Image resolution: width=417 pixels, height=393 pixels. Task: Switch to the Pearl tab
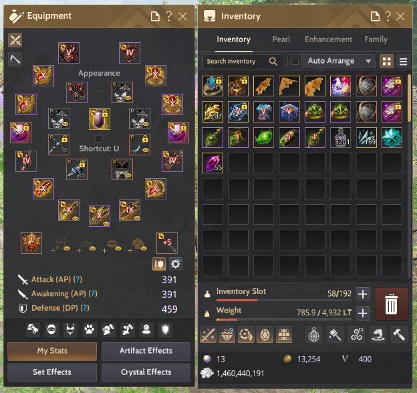281,40
